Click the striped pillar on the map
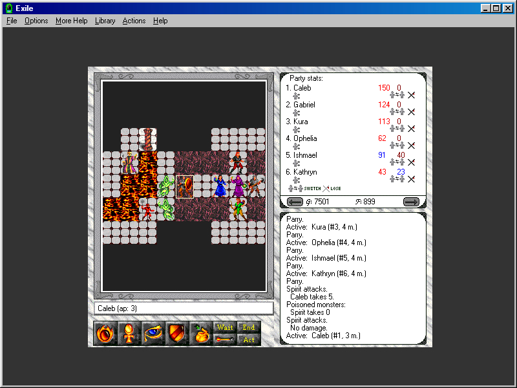 click(148, 139)
